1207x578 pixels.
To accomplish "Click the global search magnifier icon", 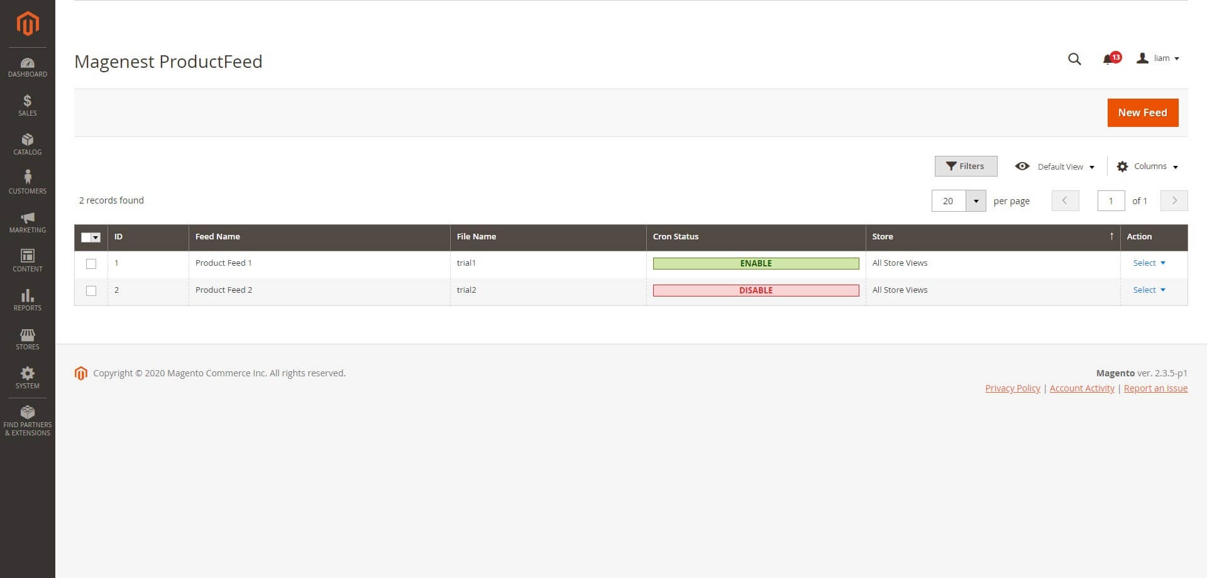I will pos(1074,59).
